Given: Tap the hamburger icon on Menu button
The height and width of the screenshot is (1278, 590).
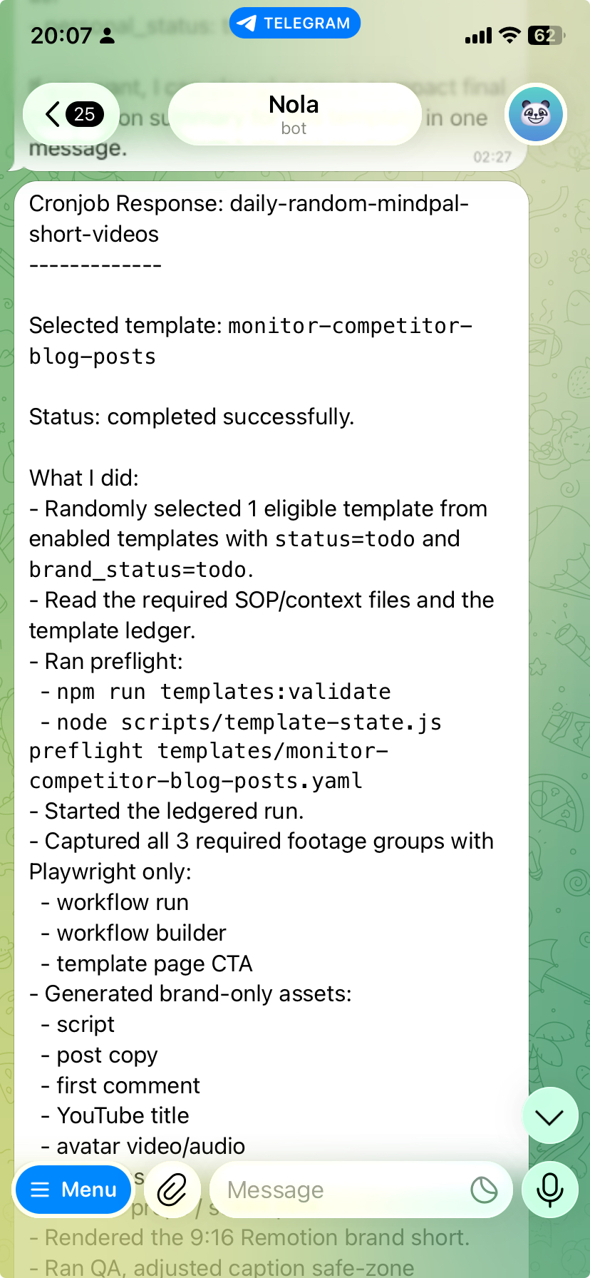Looking at the screenshot, I should [x=41, y=1190].
